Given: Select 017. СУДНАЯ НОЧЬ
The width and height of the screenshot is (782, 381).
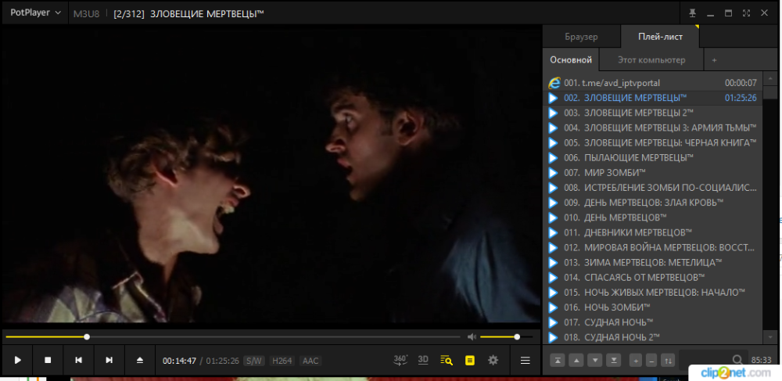Looking at the screenshot, I should pyautogui.click(x=652, y=322).
